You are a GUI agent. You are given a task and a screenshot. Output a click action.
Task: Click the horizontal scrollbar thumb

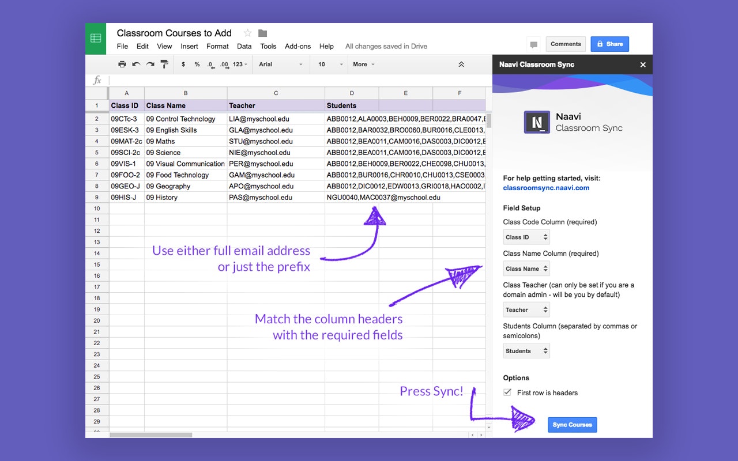151,435
